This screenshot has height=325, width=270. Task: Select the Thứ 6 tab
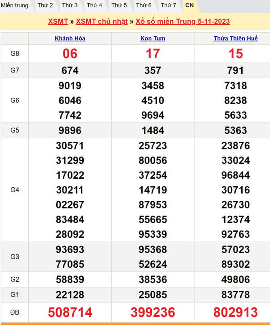(x=144, y=5)
